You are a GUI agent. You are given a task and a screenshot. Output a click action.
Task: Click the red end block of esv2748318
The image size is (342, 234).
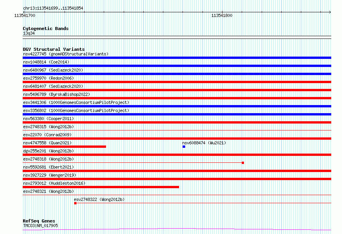[243, 163]
